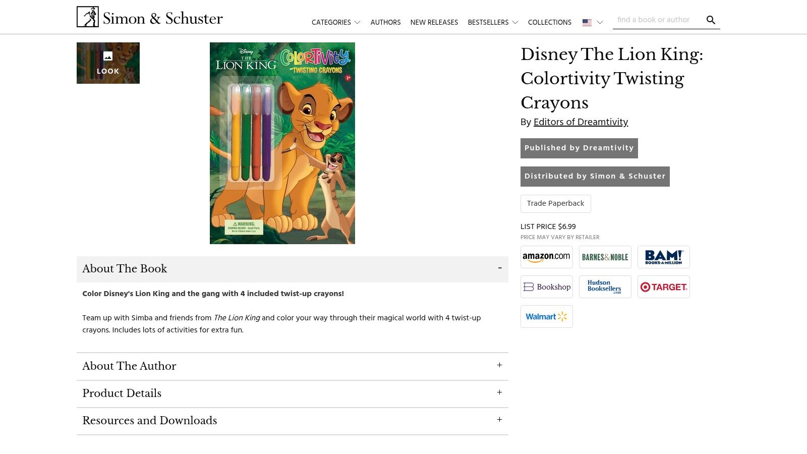Open the Amazon retailer page
Screen dimensions: 807x454
[x=546, y=257]
